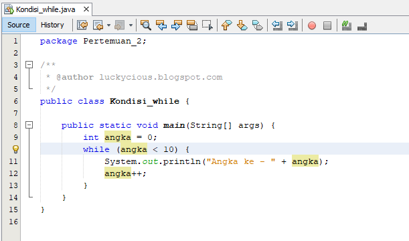Click the Java file icon on tab

tap(9, 9)
